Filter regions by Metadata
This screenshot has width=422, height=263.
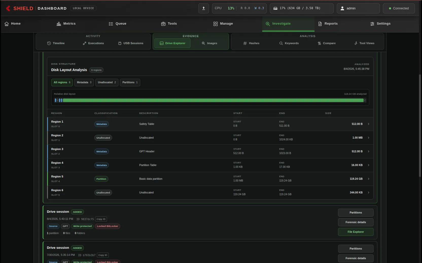point(84,83)
